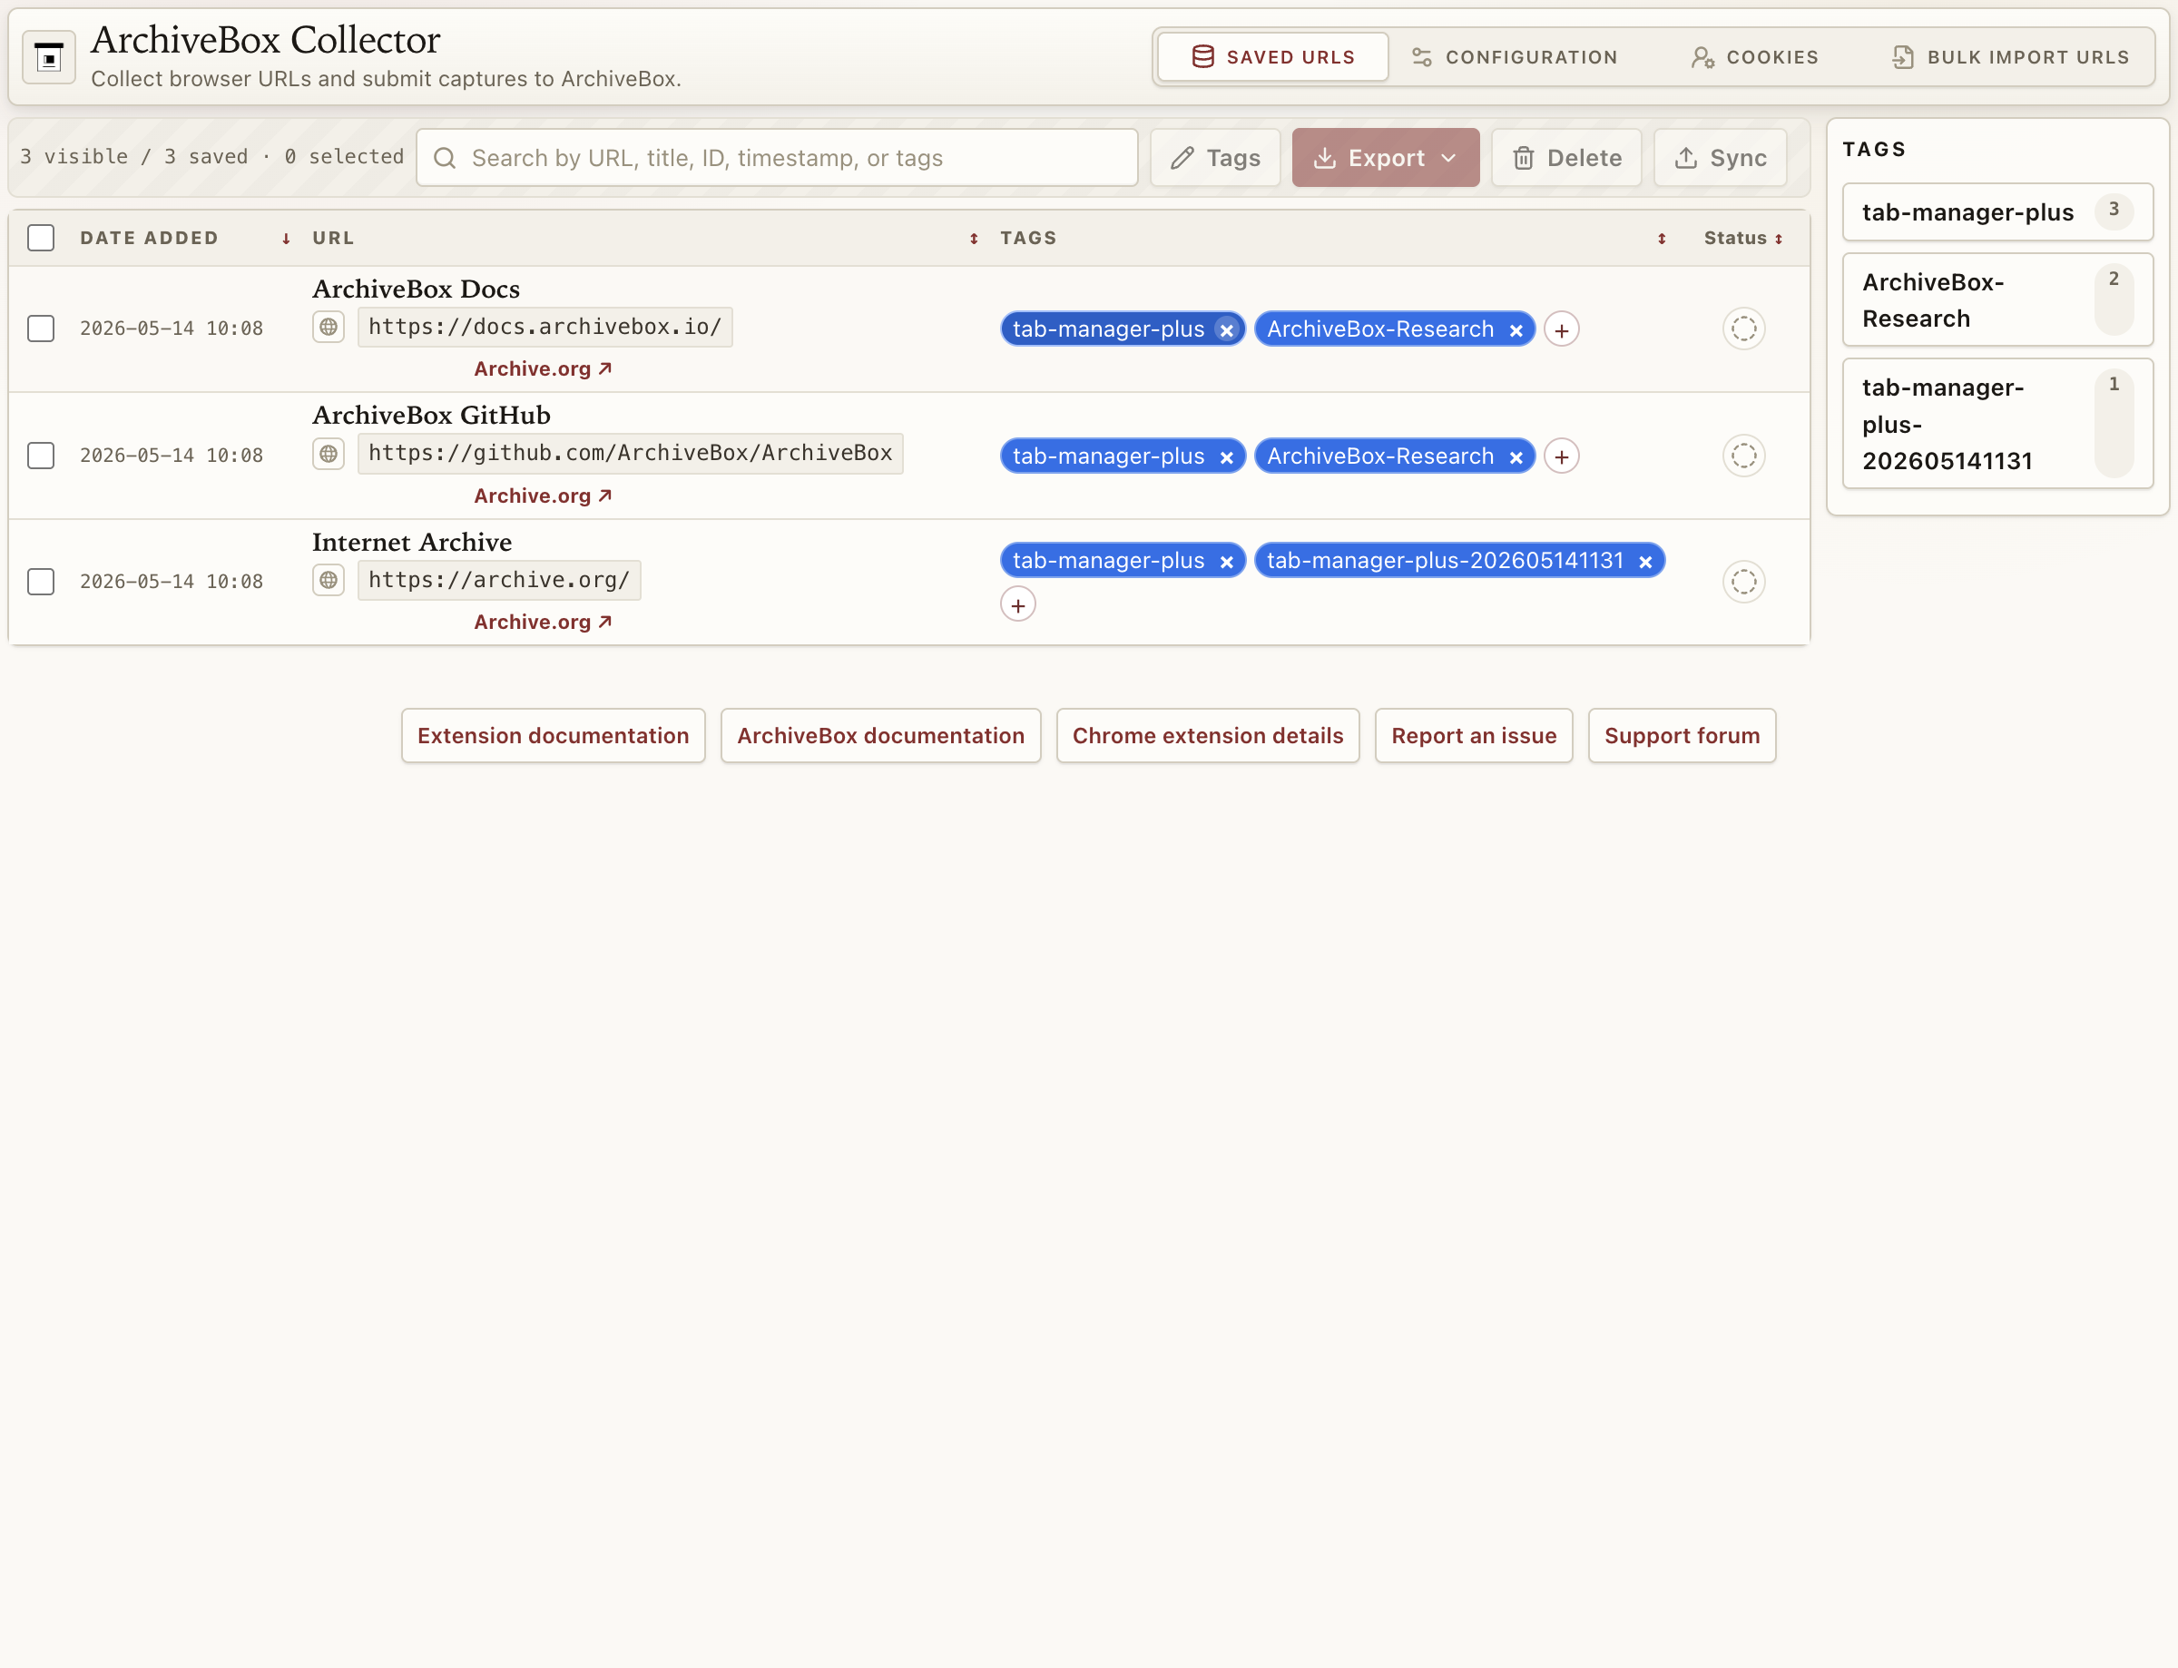Click globe icon beside docs.archivebox.io URL
The width and height of the screenshot is (2178, 1668).
[x=329, y=327]
